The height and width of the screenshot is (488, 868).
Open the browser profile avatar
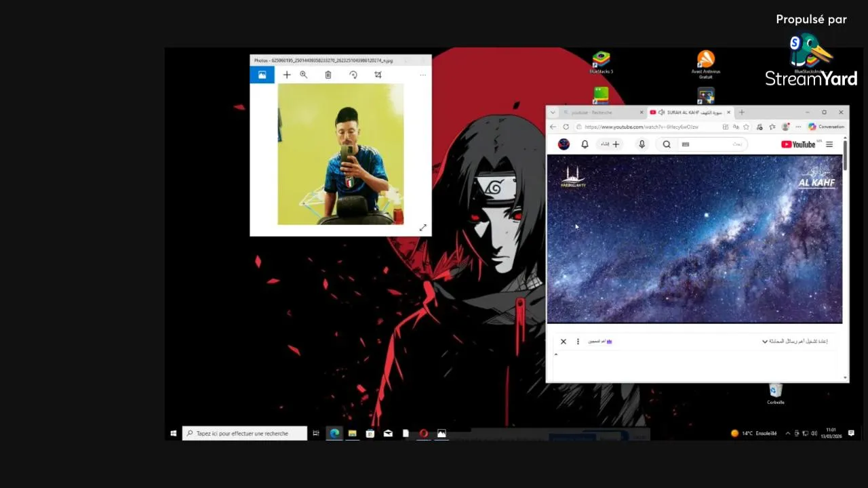pos(785,127)
